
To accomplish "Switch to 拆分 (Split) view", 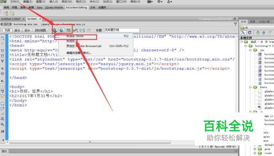I will coord(17,31).
